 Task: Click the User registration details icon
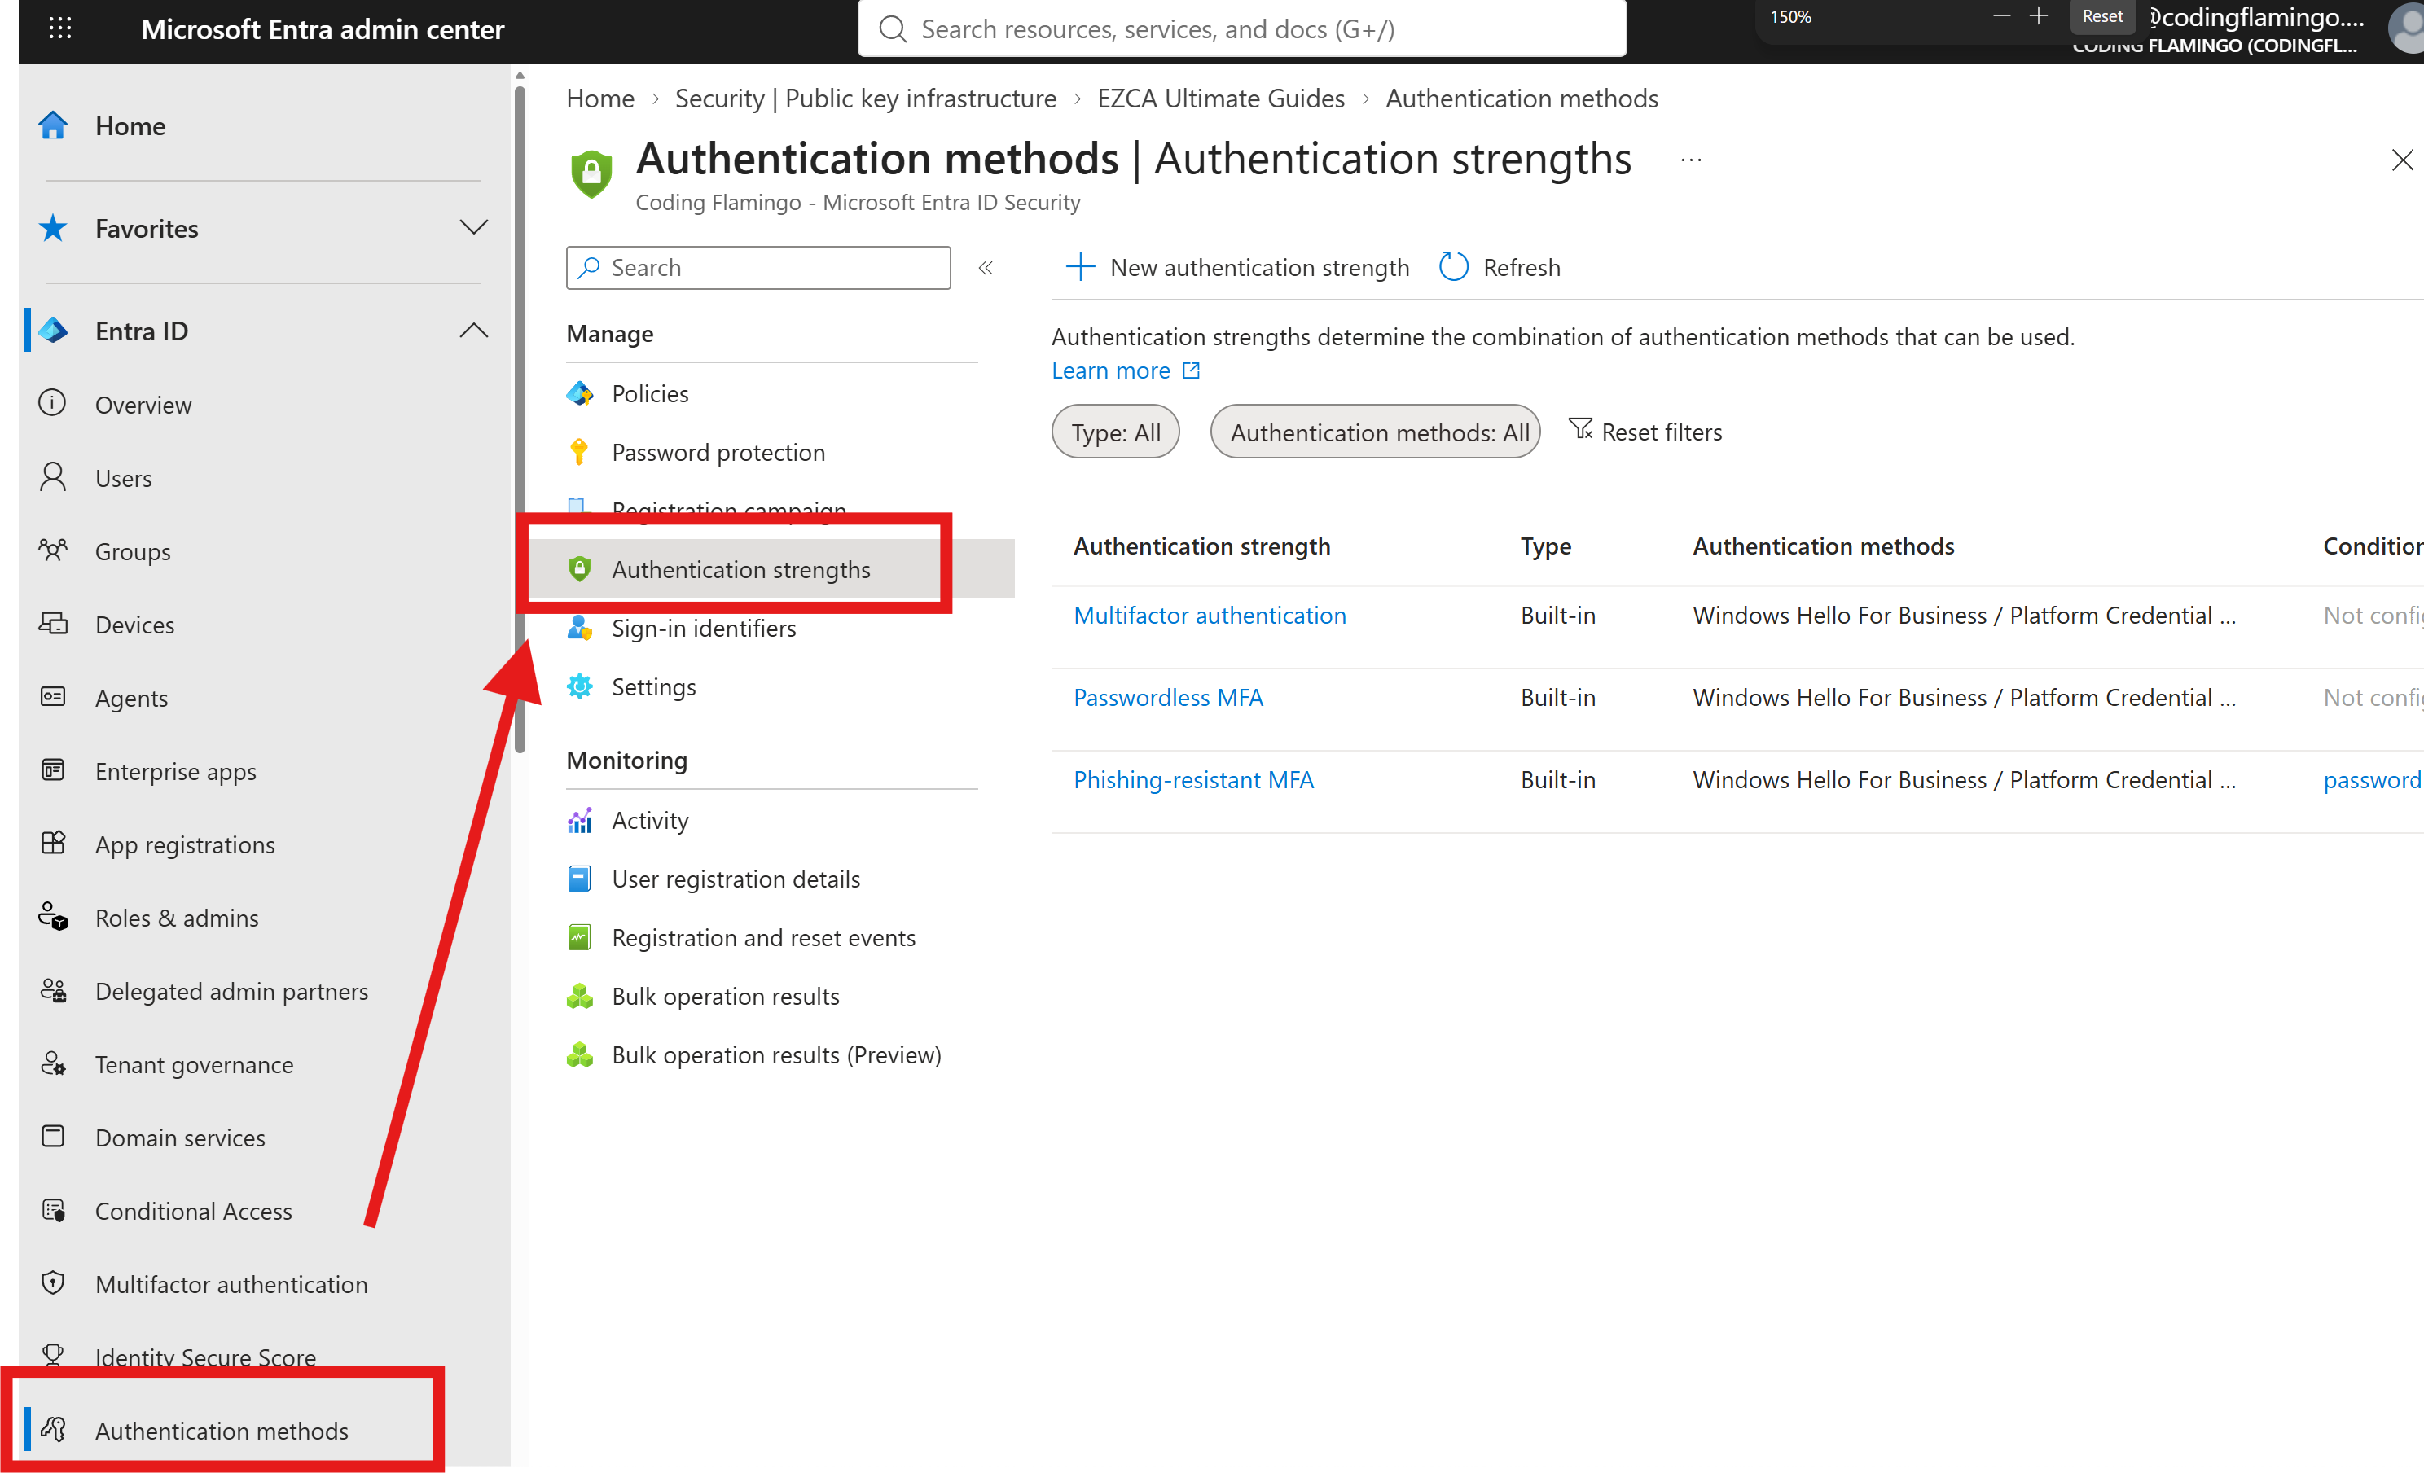pyautogui.click(x=579, y=879)
